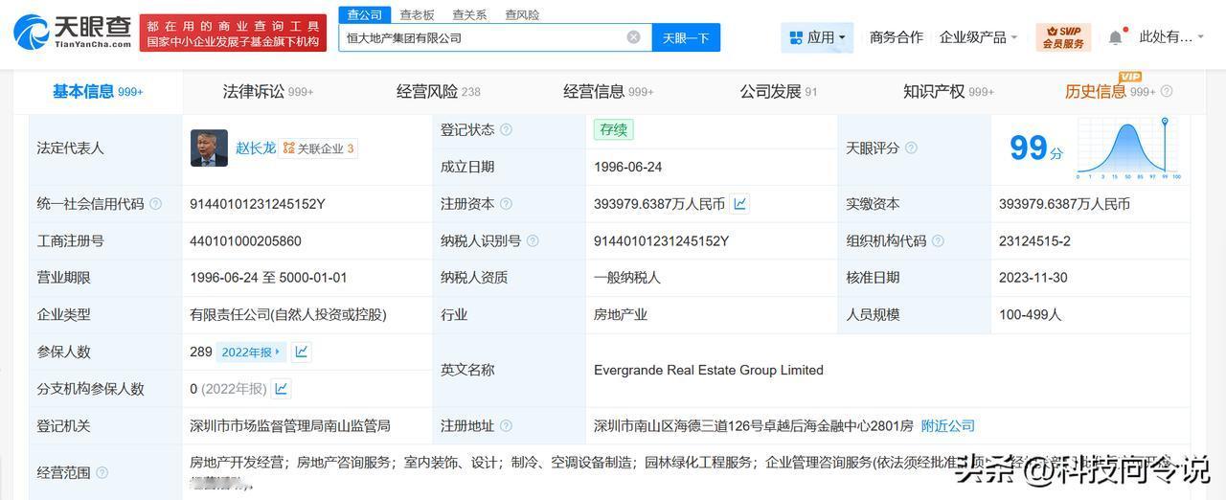This screenshot has height=500, width=1226.
Task: Select the 查老板 search tab
Action: [x=417, y=14]
